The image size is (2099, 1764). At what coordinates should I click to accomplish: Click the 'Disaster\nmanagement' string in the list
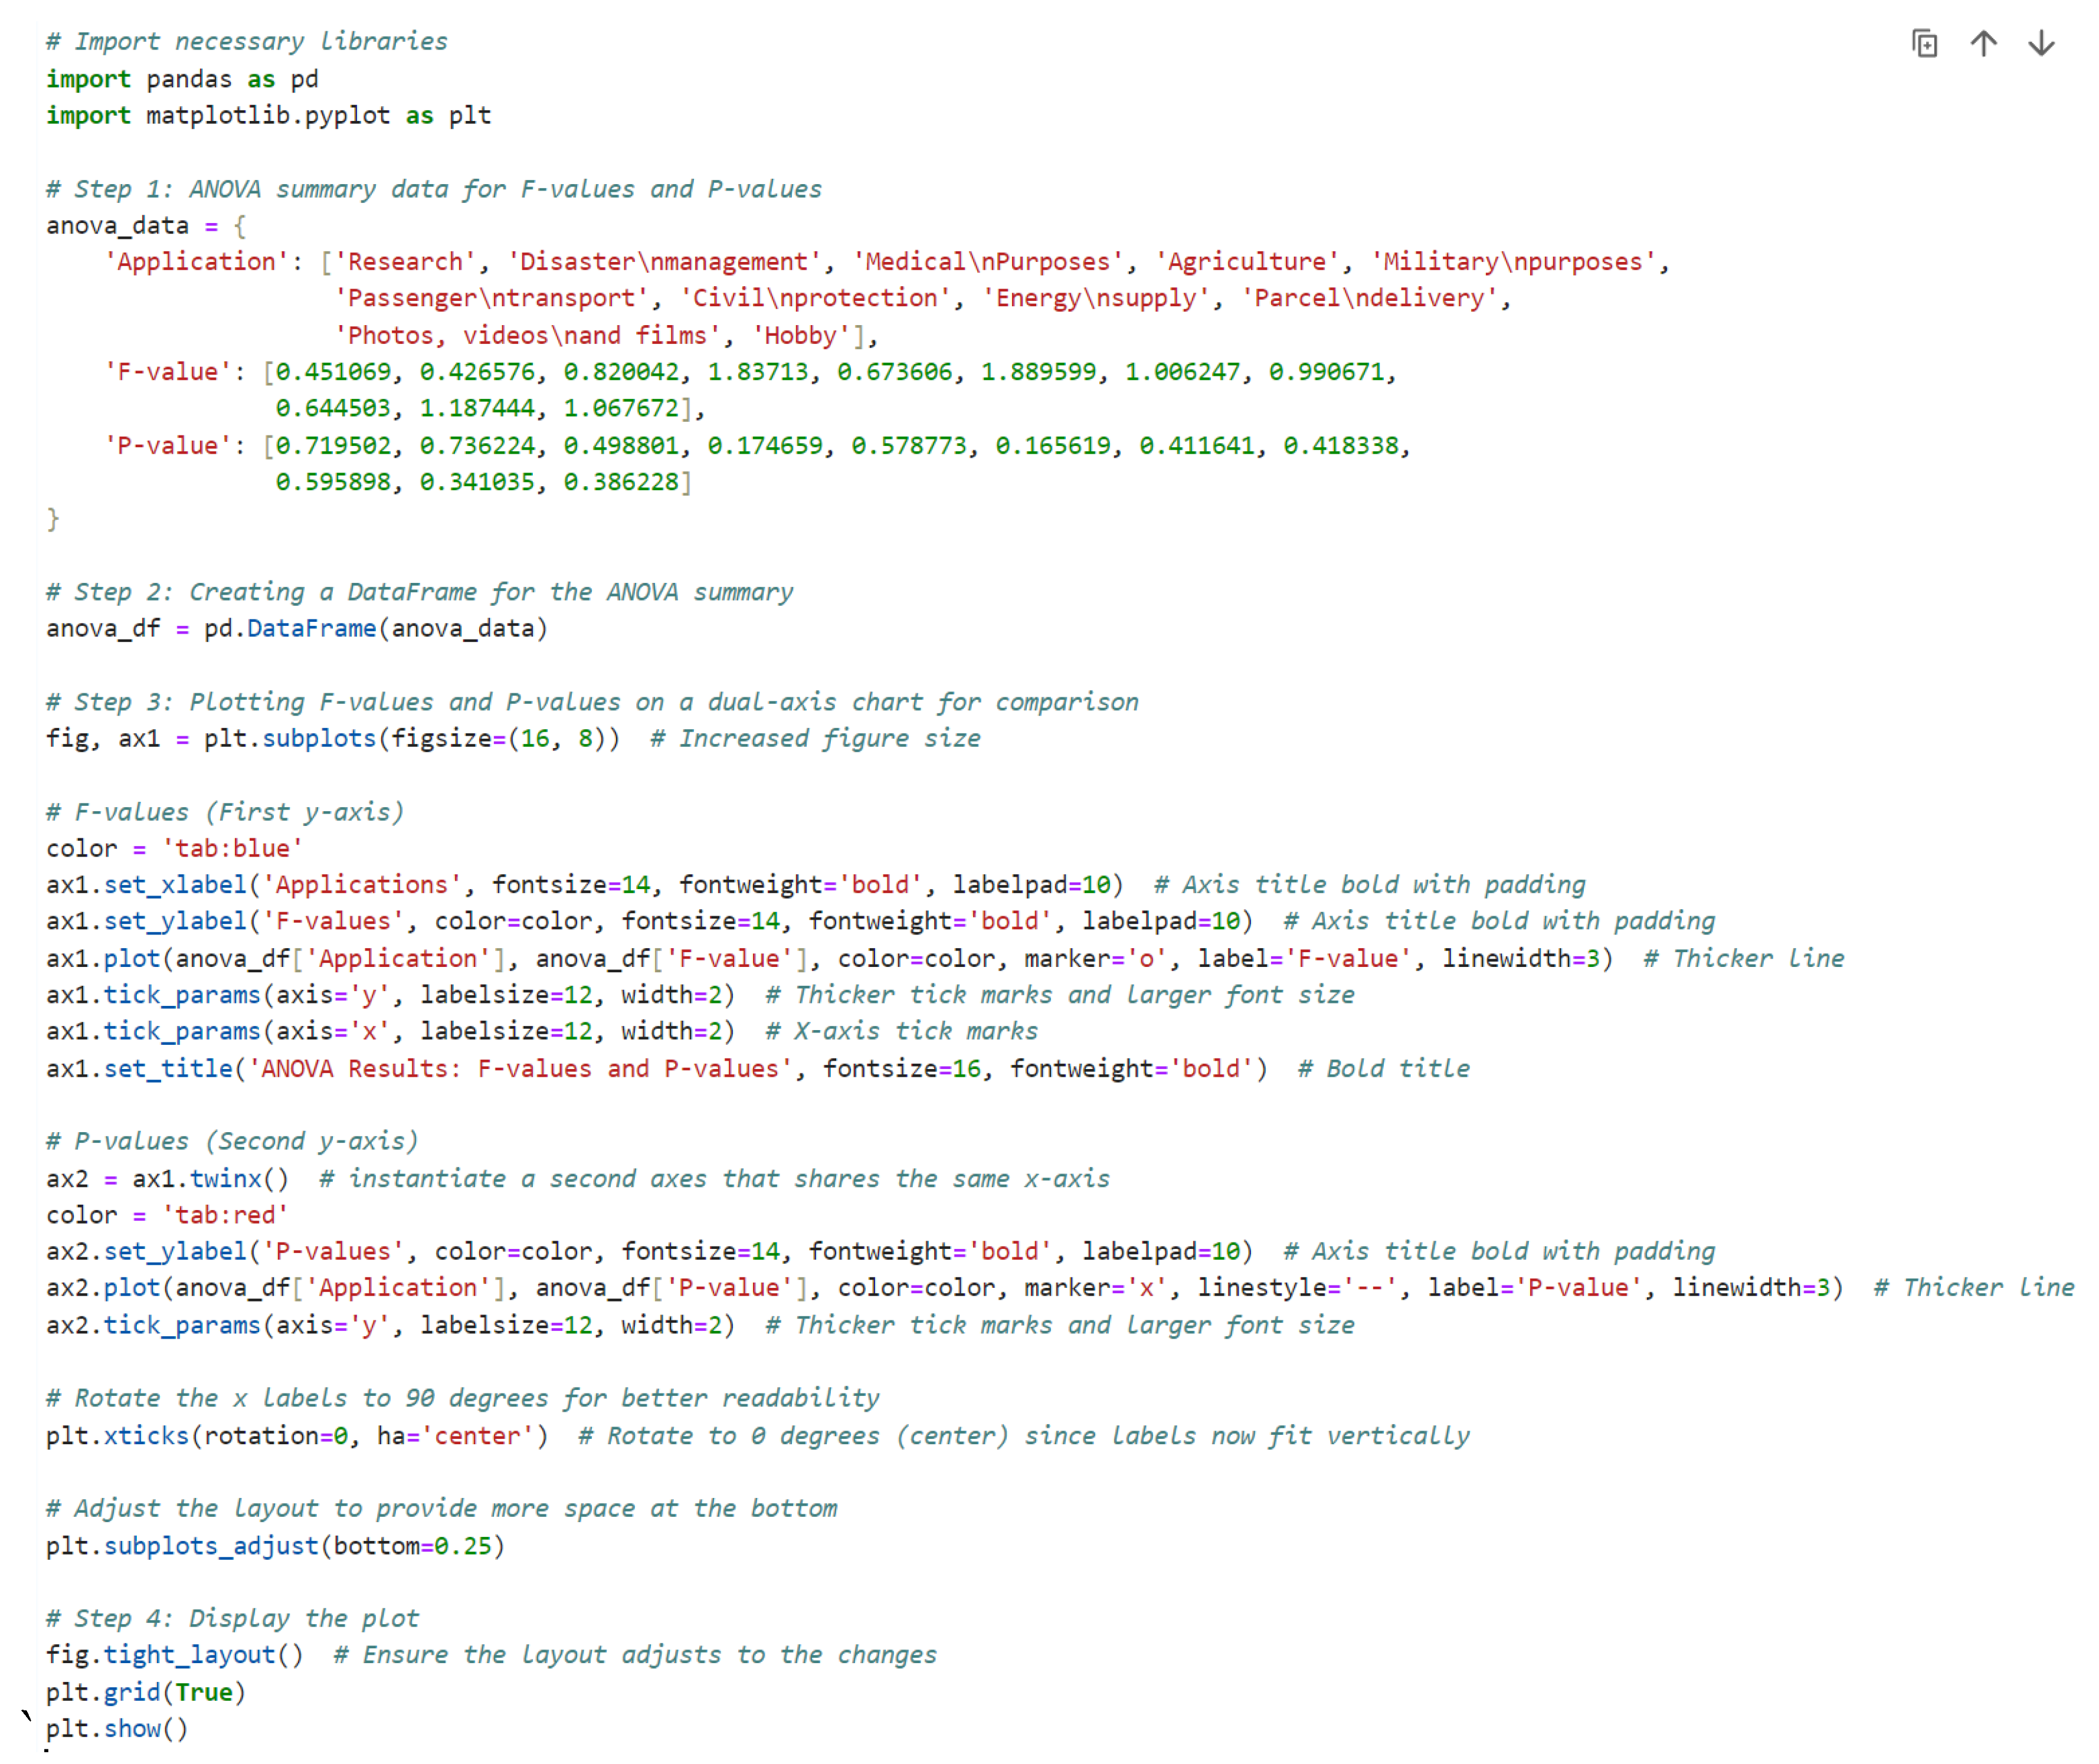664,262
